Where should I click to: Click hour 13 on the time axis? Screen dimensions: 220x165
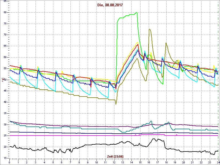click(123, 162)
